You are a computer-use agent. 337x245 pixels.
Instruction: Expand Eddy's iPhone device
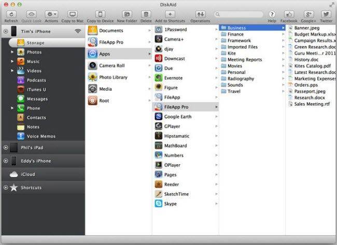tap(6, 161)
